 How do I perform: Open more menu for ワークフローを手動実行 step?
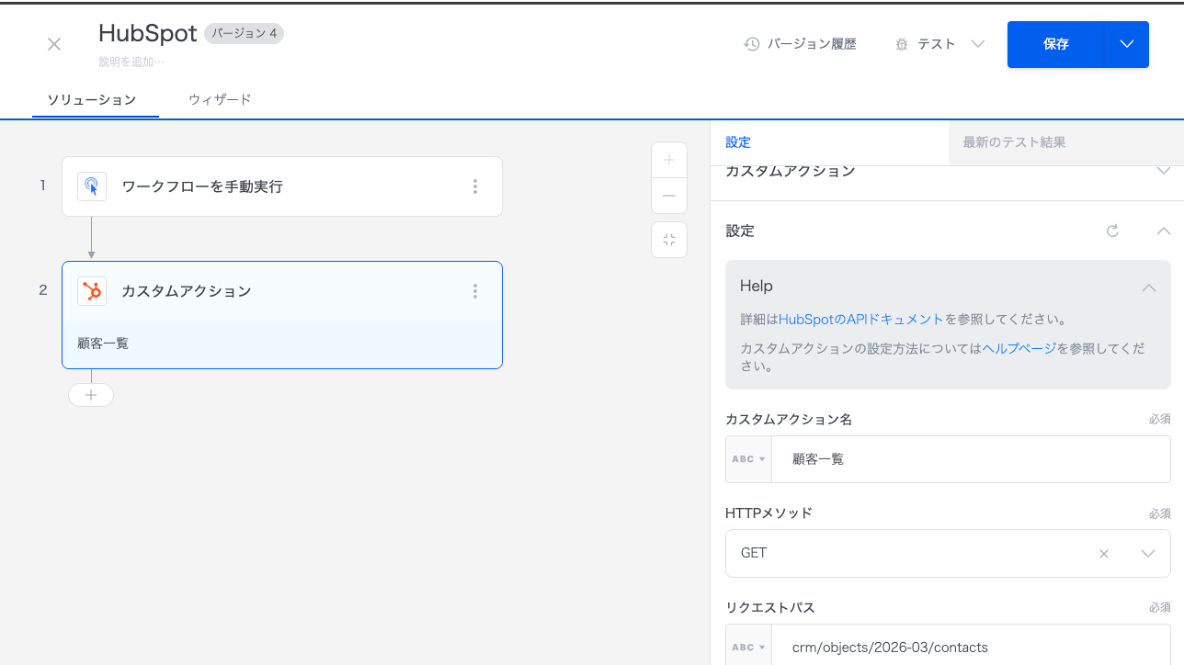click(475, 186)
